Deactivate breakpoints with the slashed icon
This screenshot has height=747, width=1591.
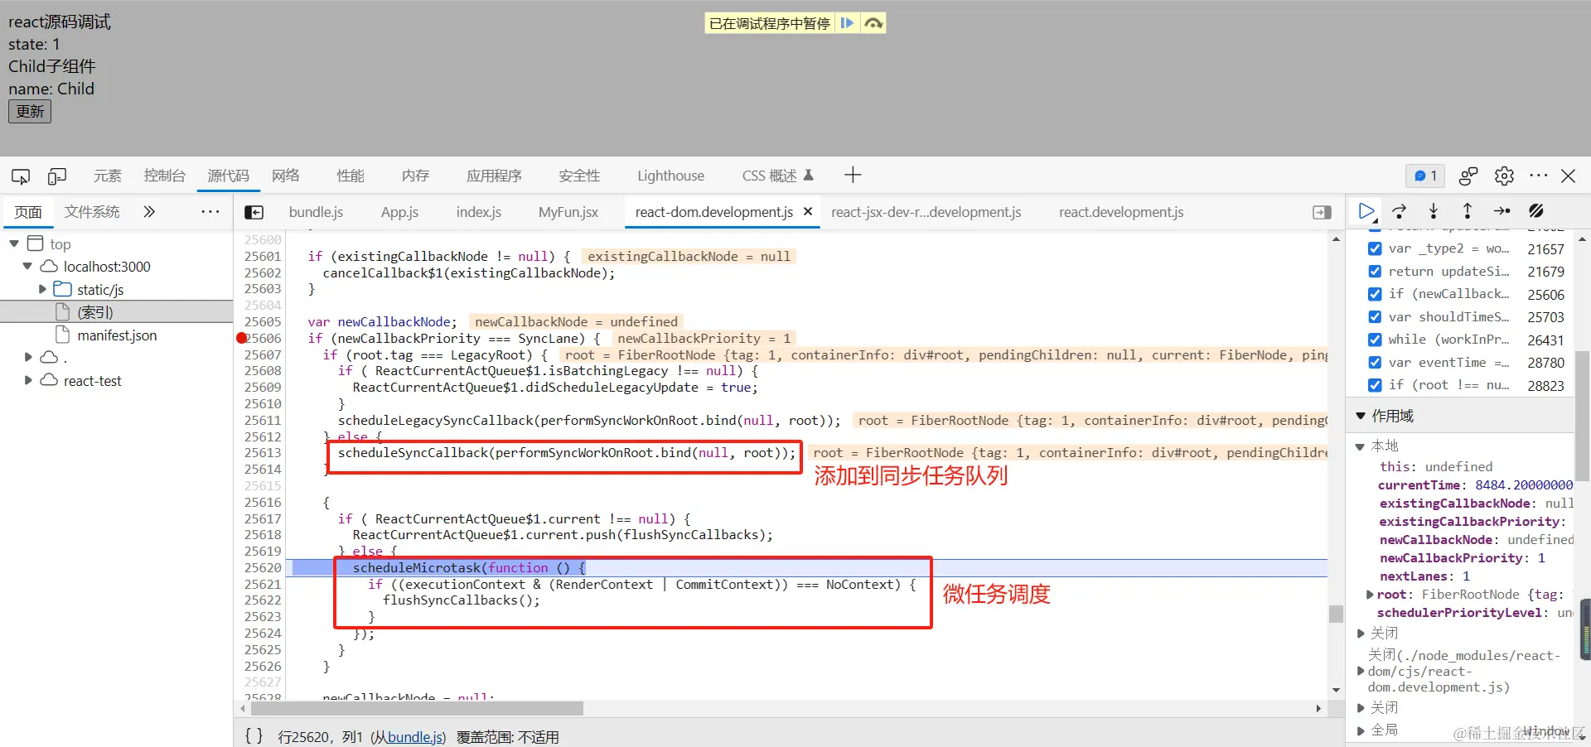(x=1536, y=211)
